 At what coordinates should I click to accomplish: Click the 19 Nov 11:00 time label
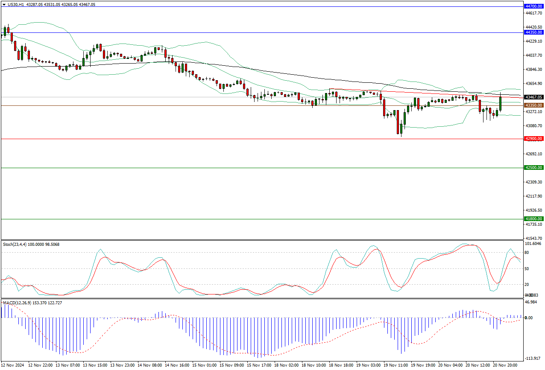396,366
